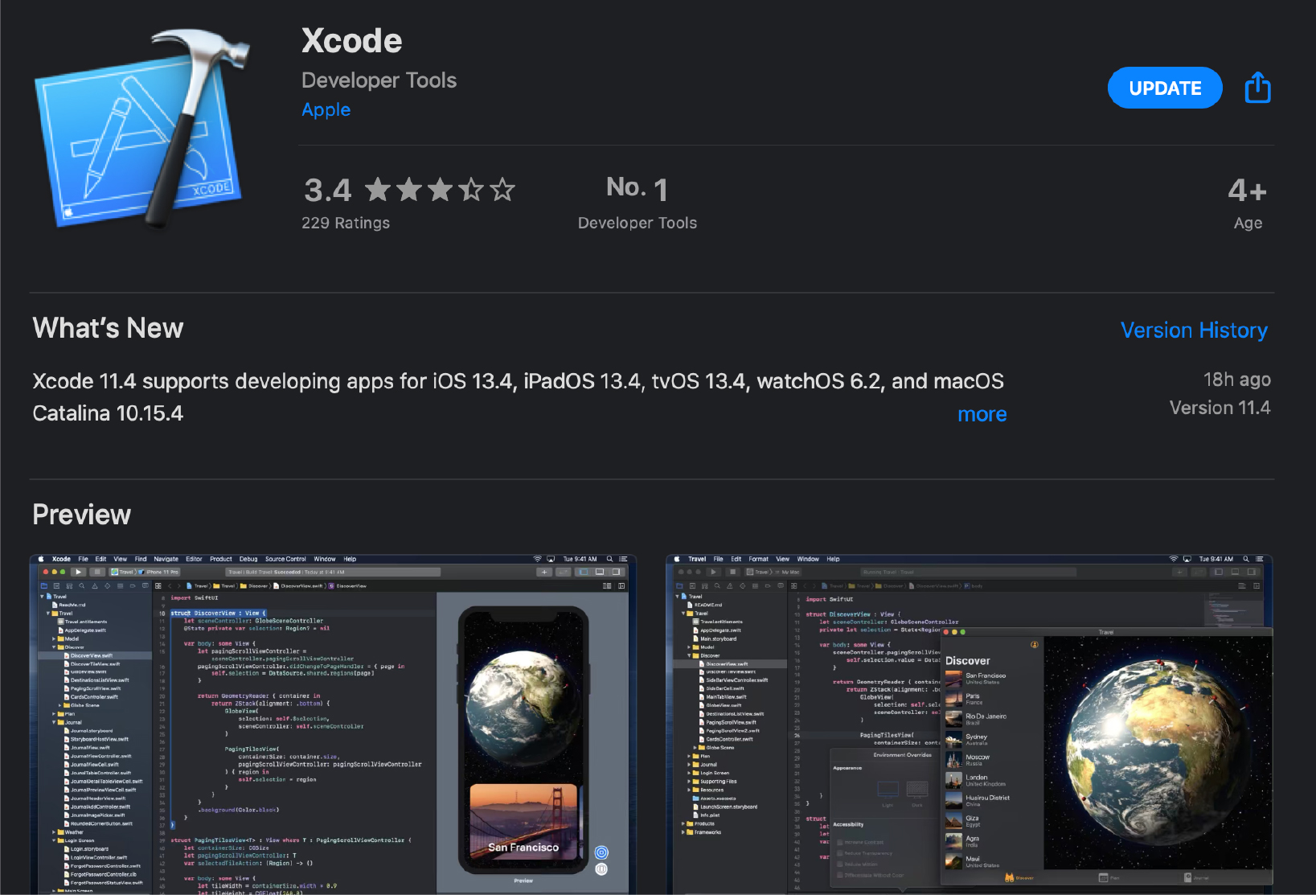Open Version History
Image resolution: width=1316 pixels, height=895 pixels.
click(1194, 330)
